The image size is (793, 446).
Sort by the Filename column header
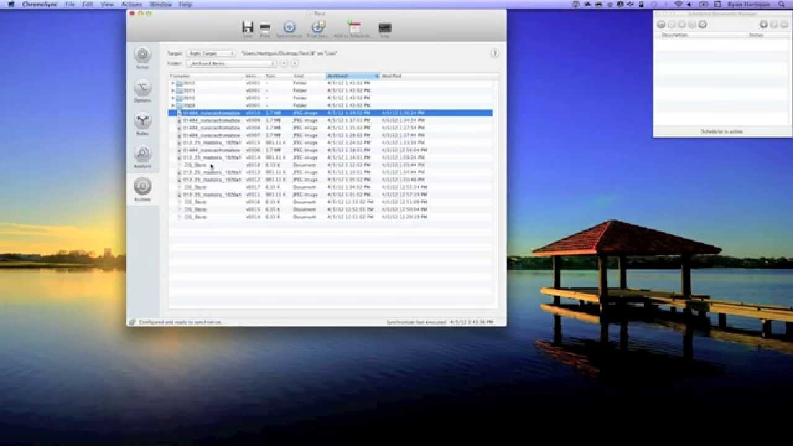pyautogui.click(x=206, y=76)
